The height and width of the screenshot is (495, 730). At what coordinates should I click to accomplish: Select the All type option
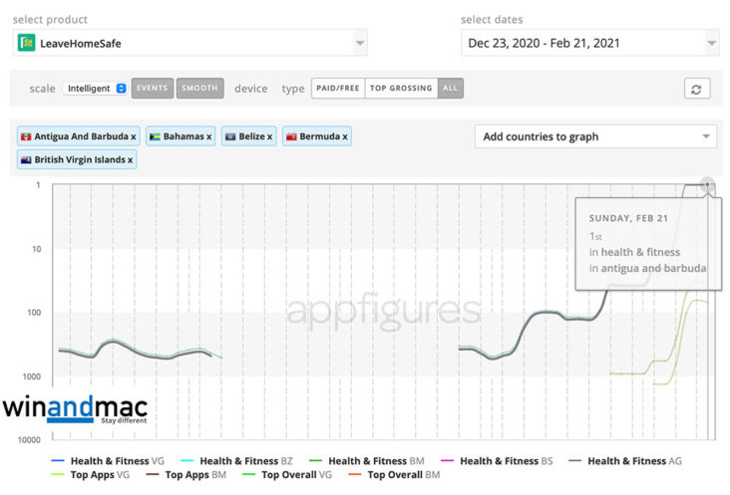(x=451, y=89)
